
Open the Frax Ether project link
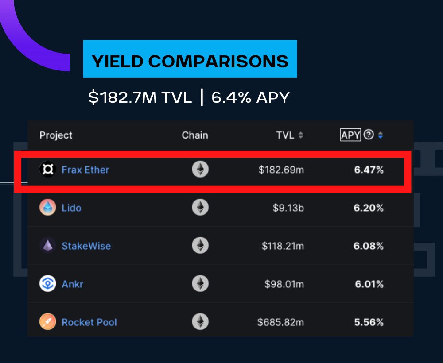point(85,170)
